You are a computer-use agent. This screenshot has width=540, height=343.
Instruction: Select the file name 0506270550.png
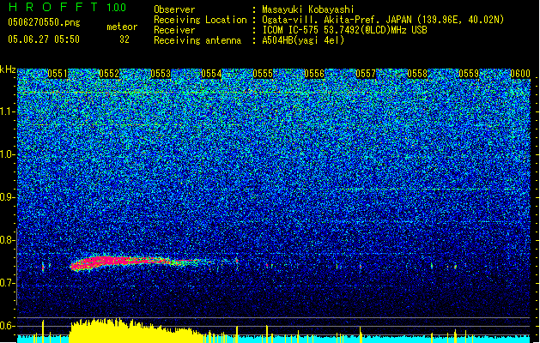coord(44,22)
